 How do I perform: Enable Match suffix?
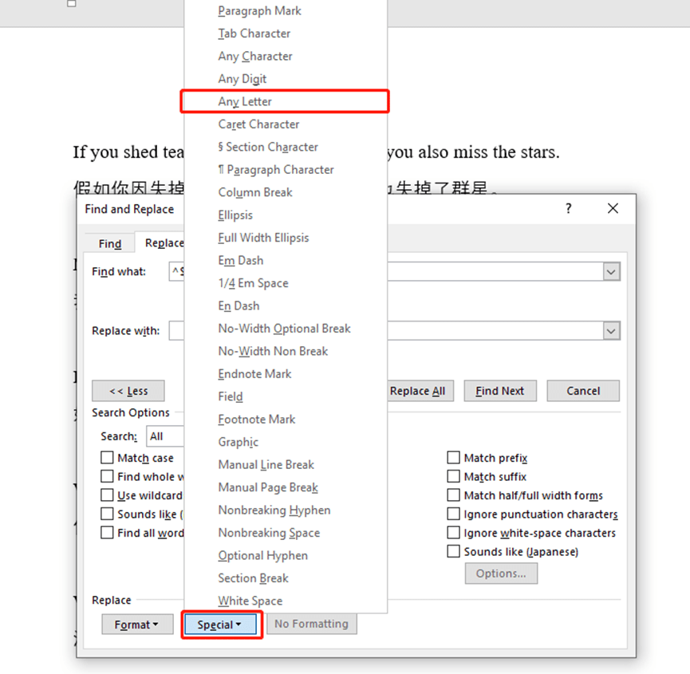pos(455,476)
